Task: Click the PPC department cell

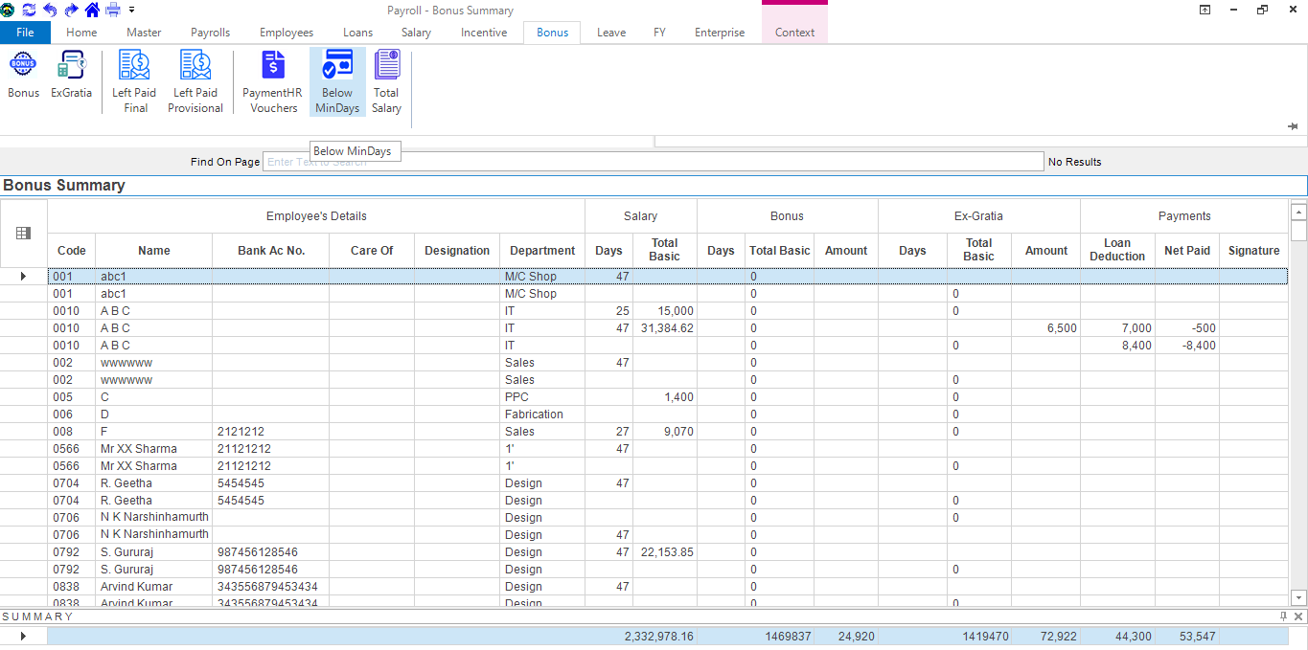Action: (x=542, y=397)
